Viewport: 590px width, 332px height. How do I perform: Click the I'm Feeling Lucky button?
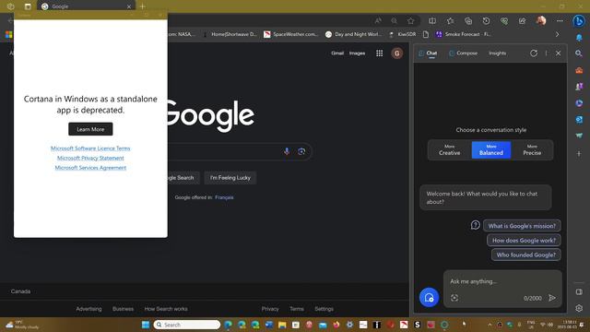230,178
